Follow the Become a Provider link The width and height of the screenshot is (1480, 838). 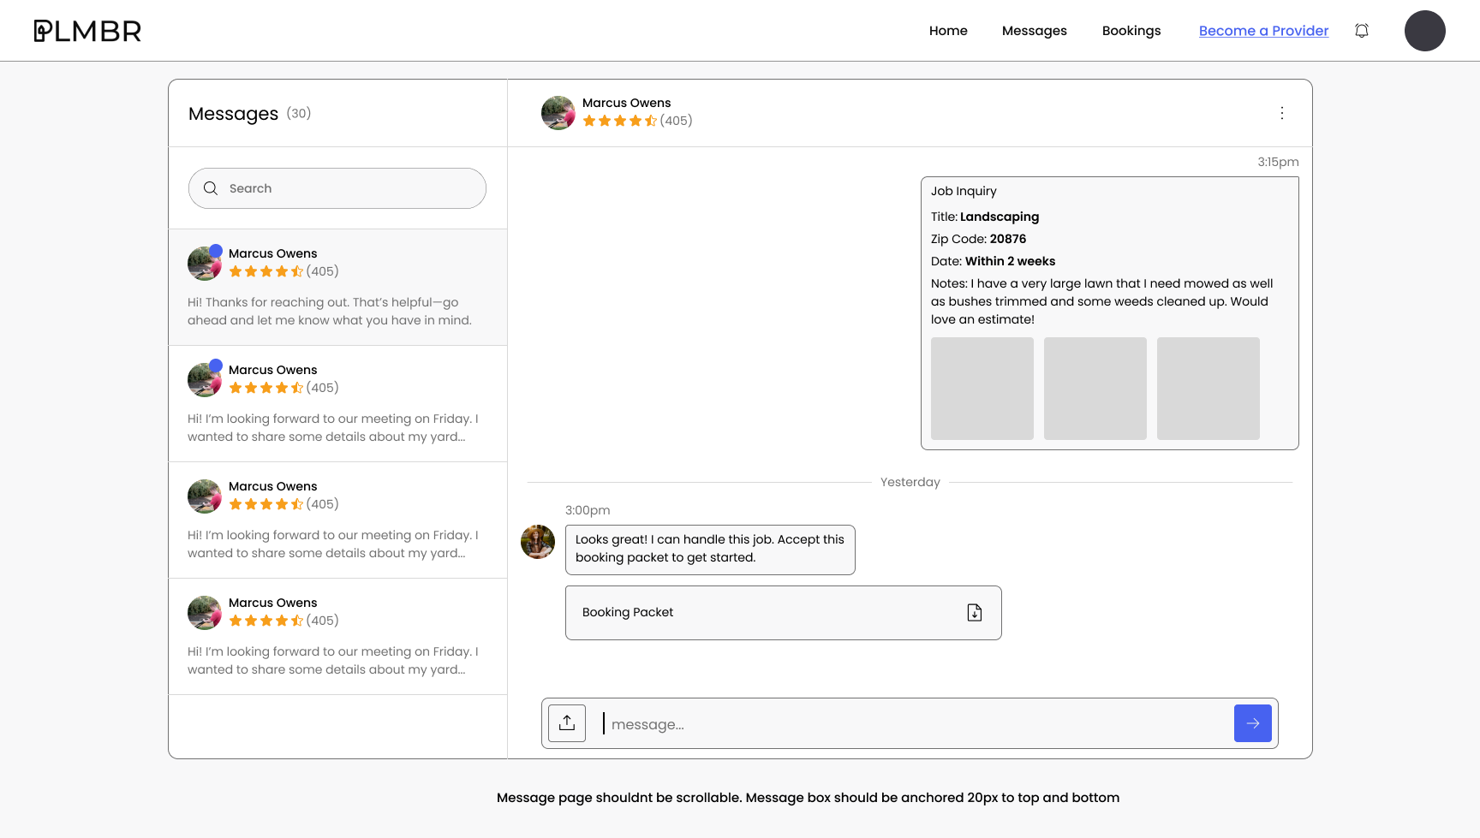(x=1263, y=31)
